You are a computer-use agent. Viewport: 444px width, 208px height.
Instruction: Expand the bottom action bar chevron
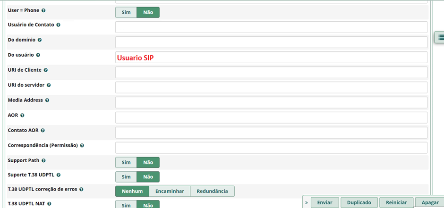tap(306, 202)
